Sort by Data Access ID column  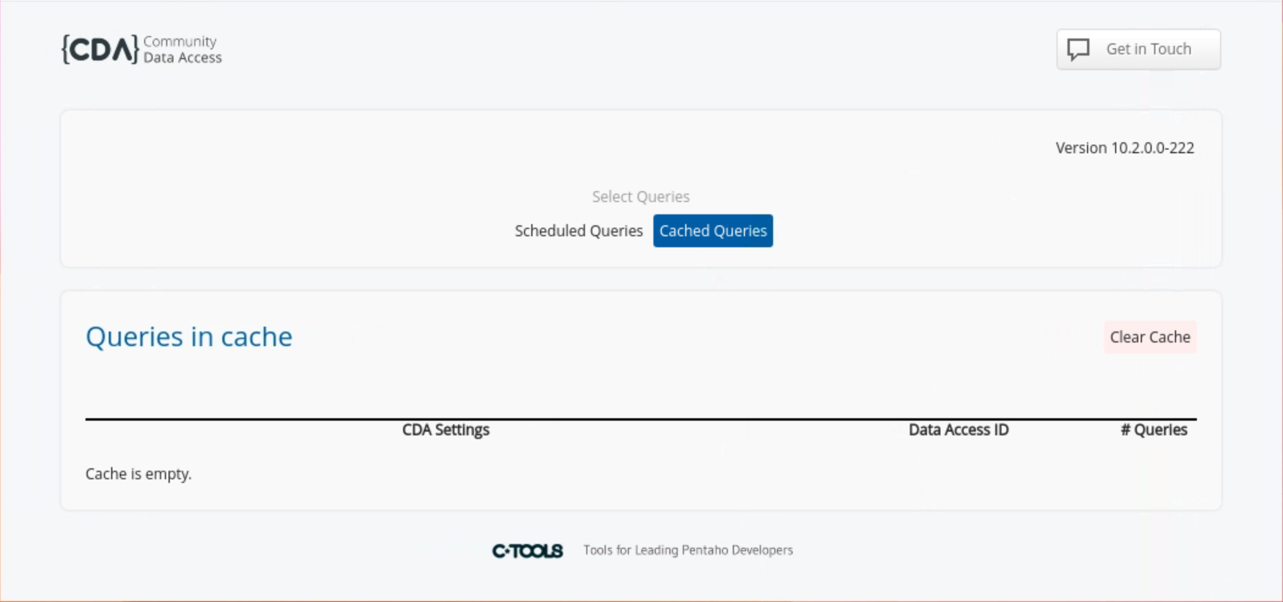click(958, 430)
